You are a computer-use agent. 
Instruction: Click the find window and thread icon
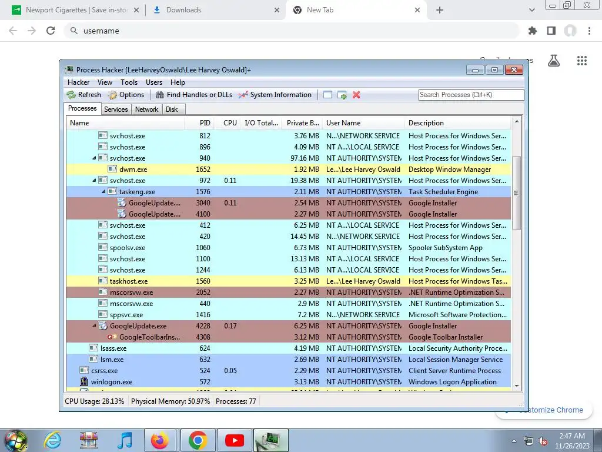(x=342, y=95)
